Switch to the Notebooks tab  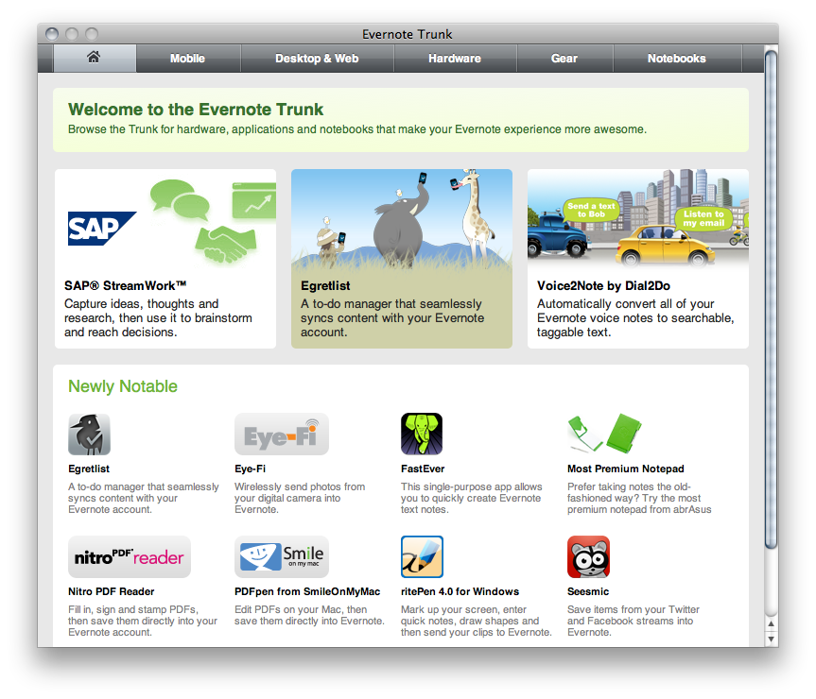click(677, 59)
